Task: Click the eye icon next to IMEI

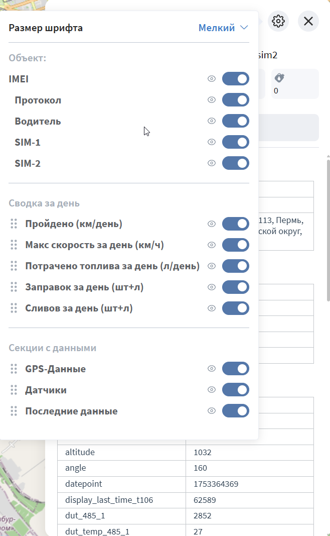Action: [x=212, y=79]
